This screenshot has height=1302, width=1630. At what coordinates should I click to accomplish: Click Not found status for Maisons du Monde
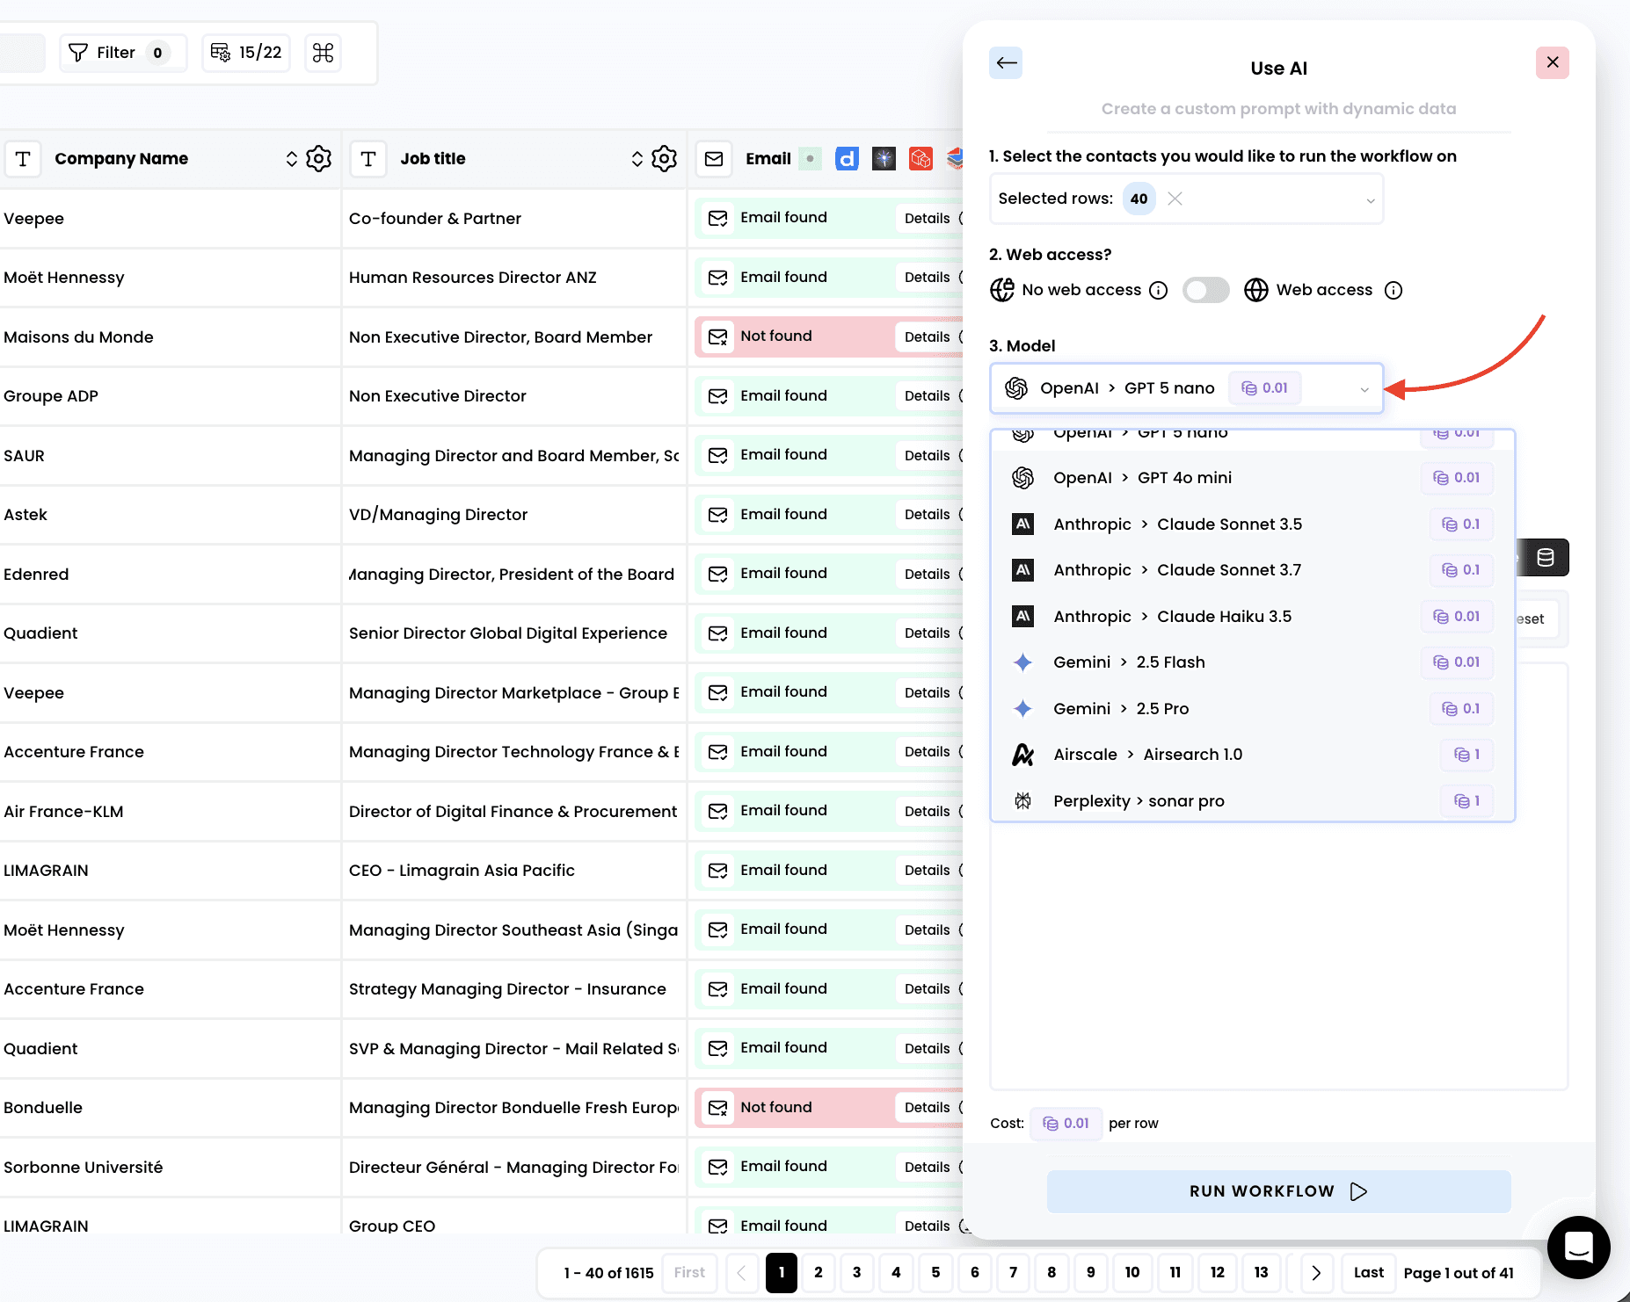(776, 336)
